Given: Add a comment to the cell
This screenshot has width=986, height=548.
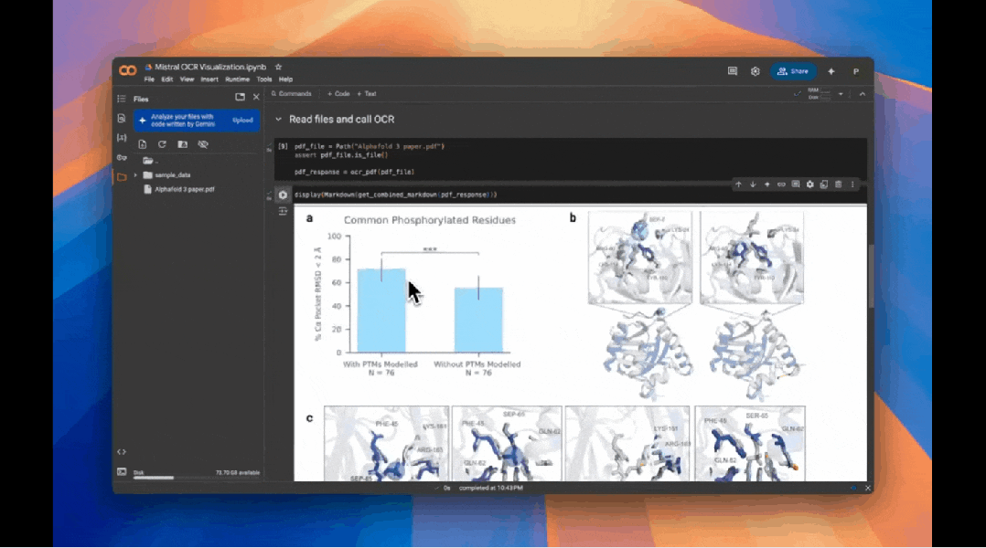Looking at the screenshot, I should (796, 184).
